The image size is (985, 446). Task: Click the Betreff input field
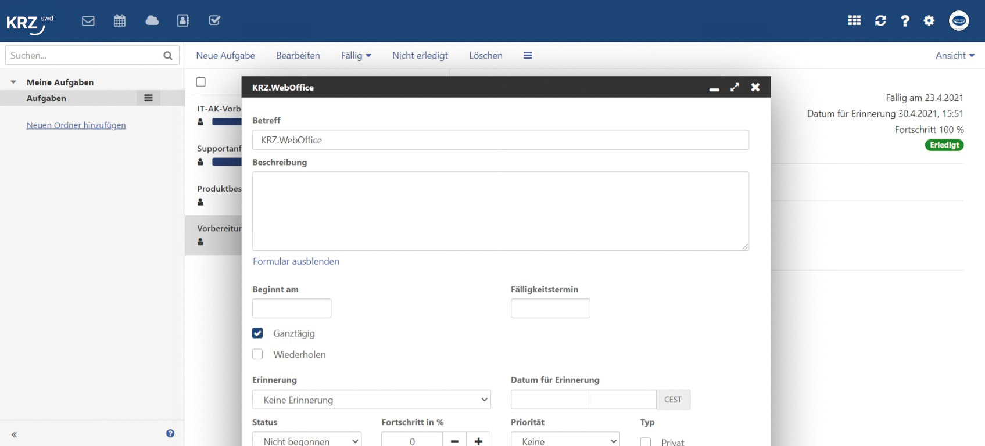pos(500,140)
